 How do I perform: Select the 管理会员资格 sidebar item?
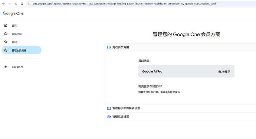(22, 50)
